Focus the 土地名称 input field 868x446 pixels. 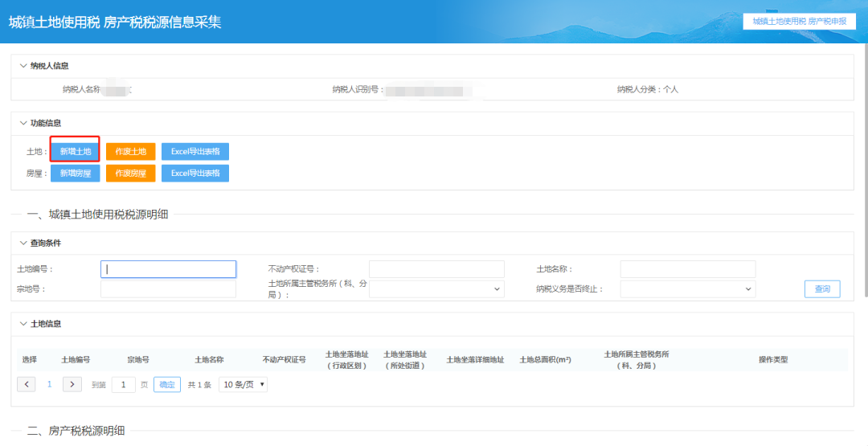(688, 269)
